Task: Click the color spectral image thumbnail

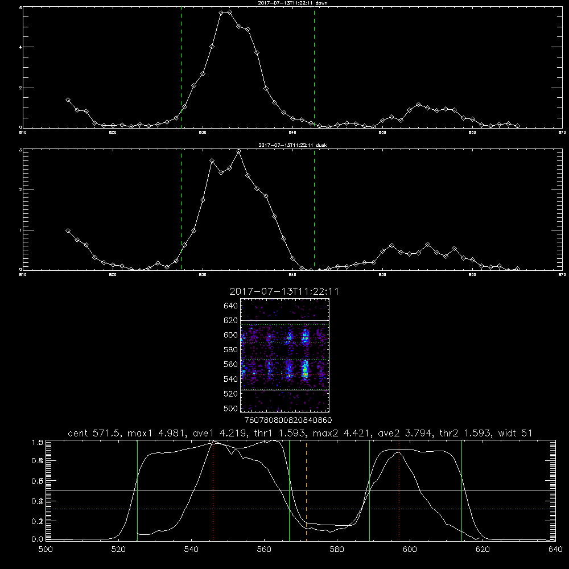Action: pyautogui.click(x=285, y=355)
